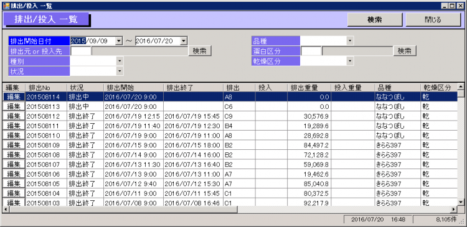
Task: Click 編集 for row 201508107
Action: 14,164
